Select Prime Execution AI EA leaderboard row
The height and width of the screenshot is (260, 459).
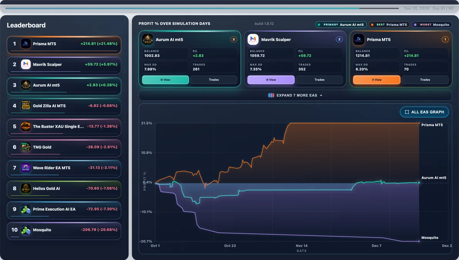coord(64,210)
